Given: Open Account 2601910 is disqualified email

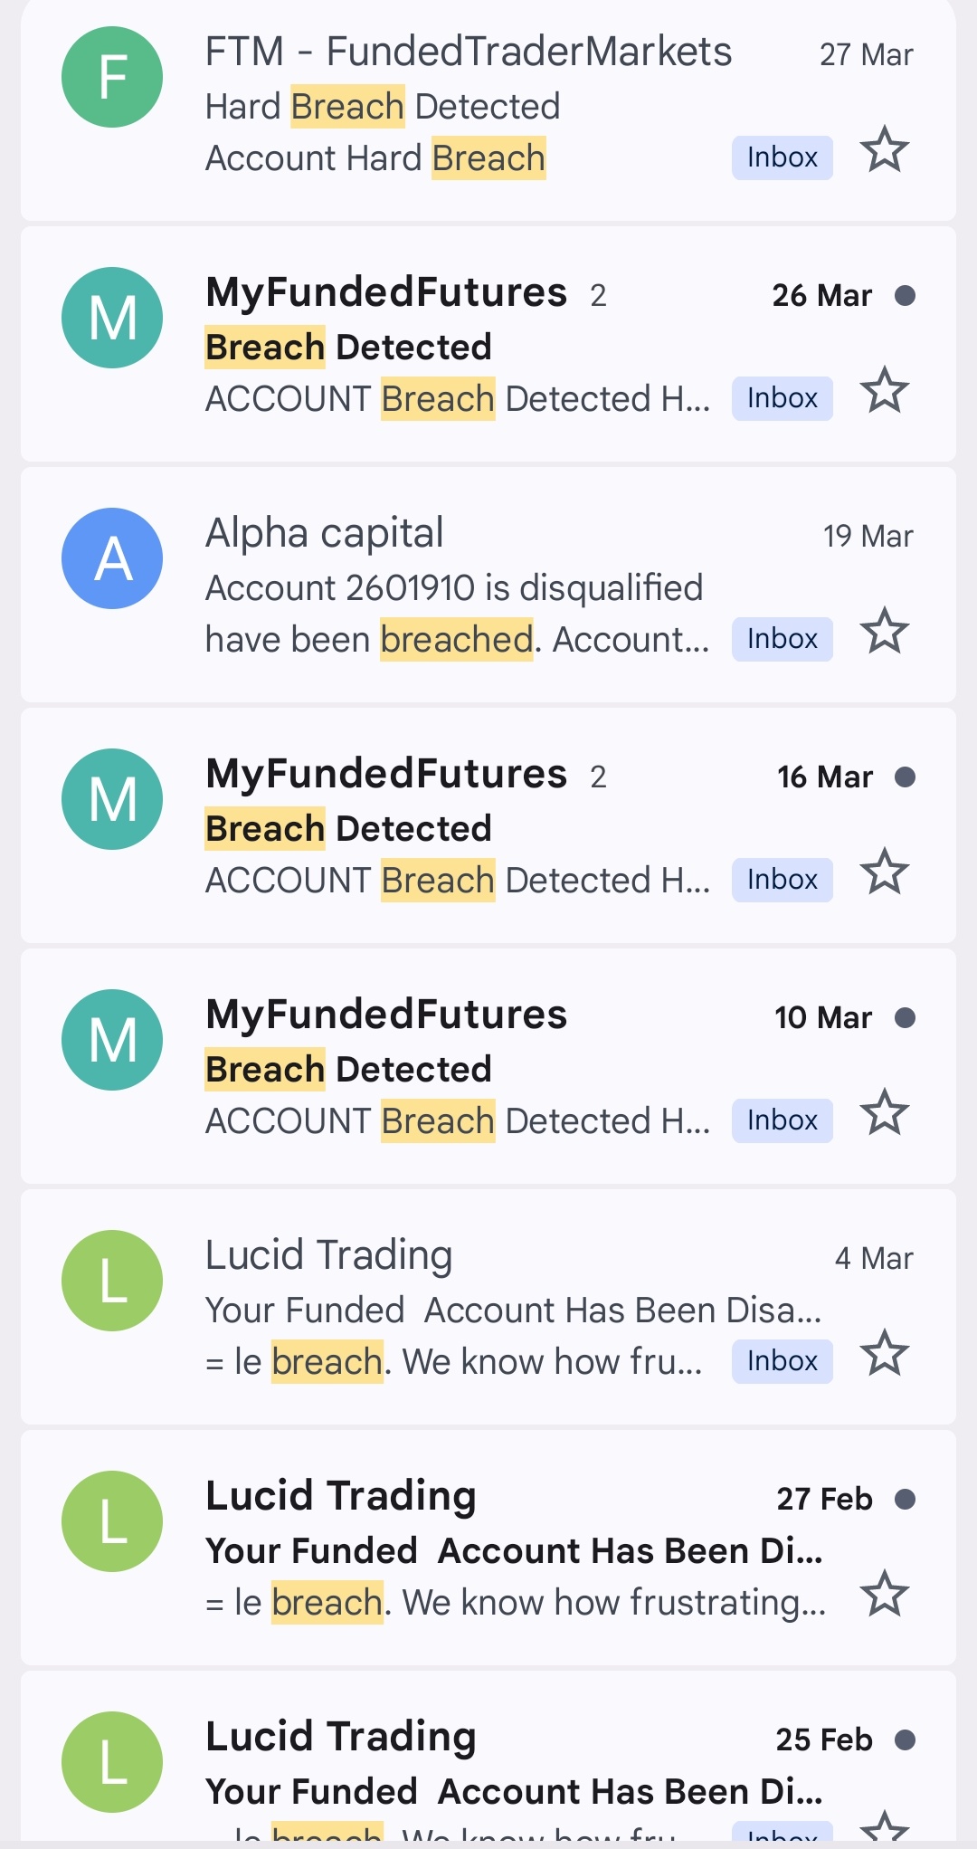Looking at the screenshot, I should point(454,588).
